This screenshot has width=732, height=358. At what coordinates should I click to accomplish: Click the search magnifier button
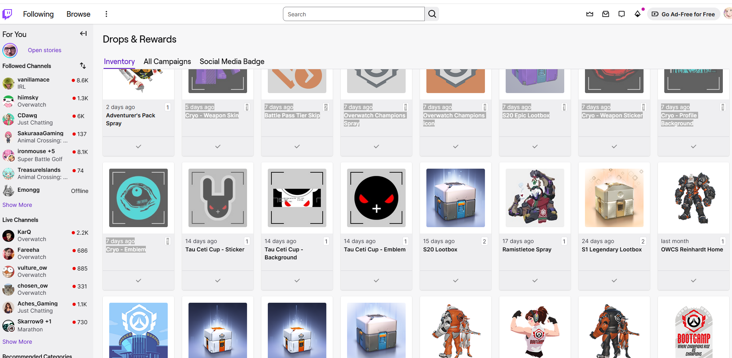[x=432, y=14]
